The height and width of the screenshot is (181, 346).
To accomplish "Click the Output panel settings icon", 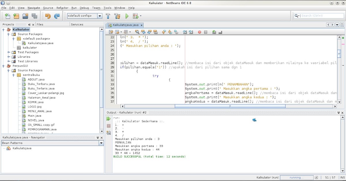I will tap(108, 132).
